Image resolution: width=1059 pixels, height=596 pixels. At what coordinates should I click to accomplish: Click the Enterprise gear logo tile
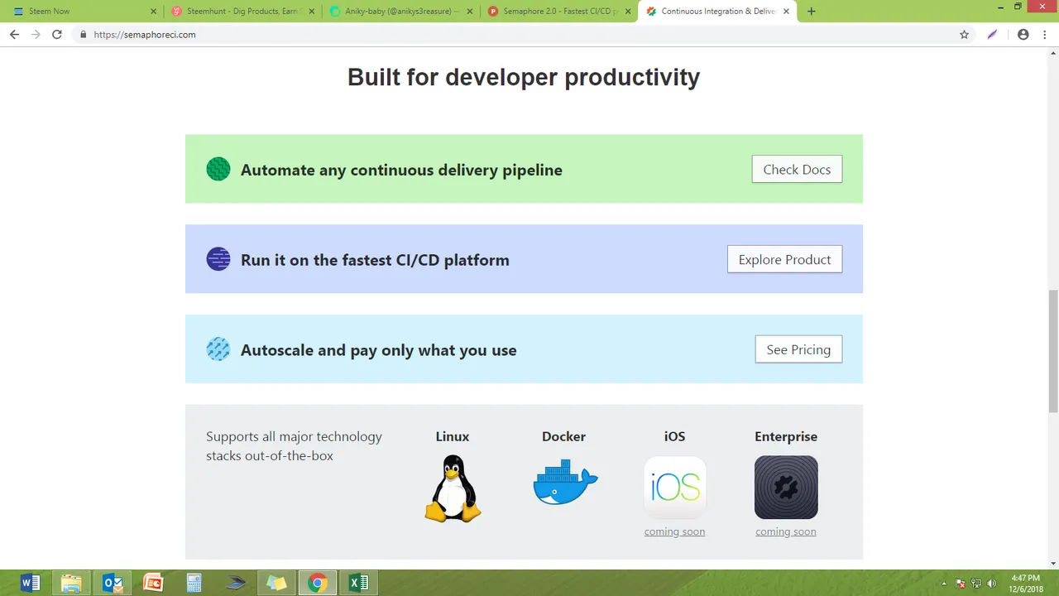click(x=786, y=487)
